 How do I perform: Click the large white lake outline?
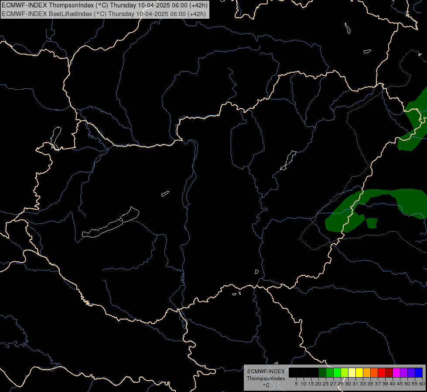pyautogui.click(x=110, y=223)
